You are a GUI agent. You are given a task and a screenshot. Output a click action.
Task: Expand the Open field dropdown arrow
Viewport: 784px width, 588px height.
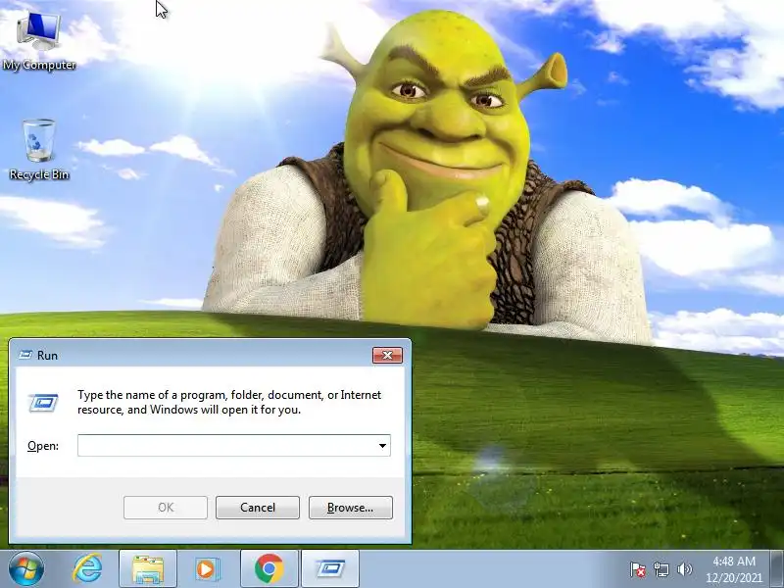tap(382, 446)
